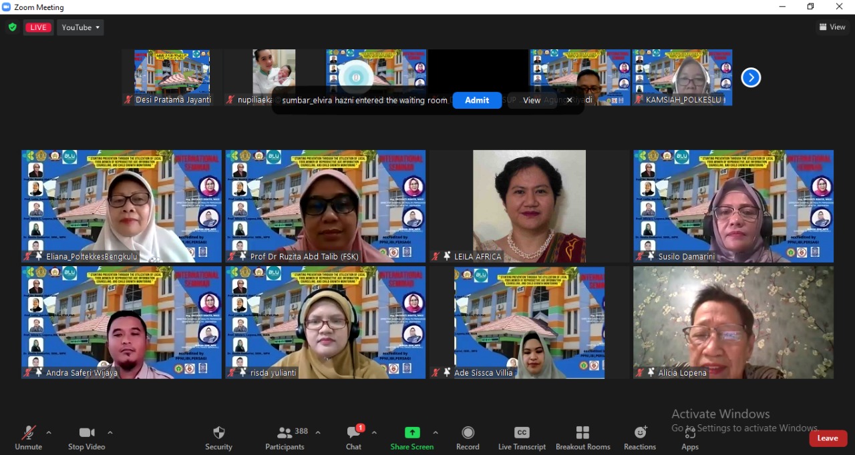Click muted mic icon on Alicia Lopena tile
Viewport: 855px width, 455px height.
(640, 373)
